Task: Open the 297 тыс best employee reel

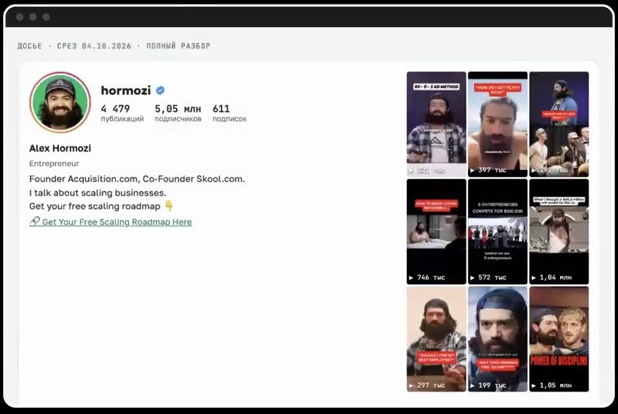Action: point(436,339)
